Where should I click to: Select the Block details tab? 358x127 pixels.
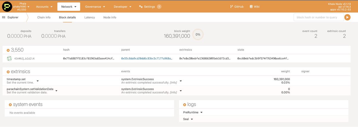pos(67,17)
